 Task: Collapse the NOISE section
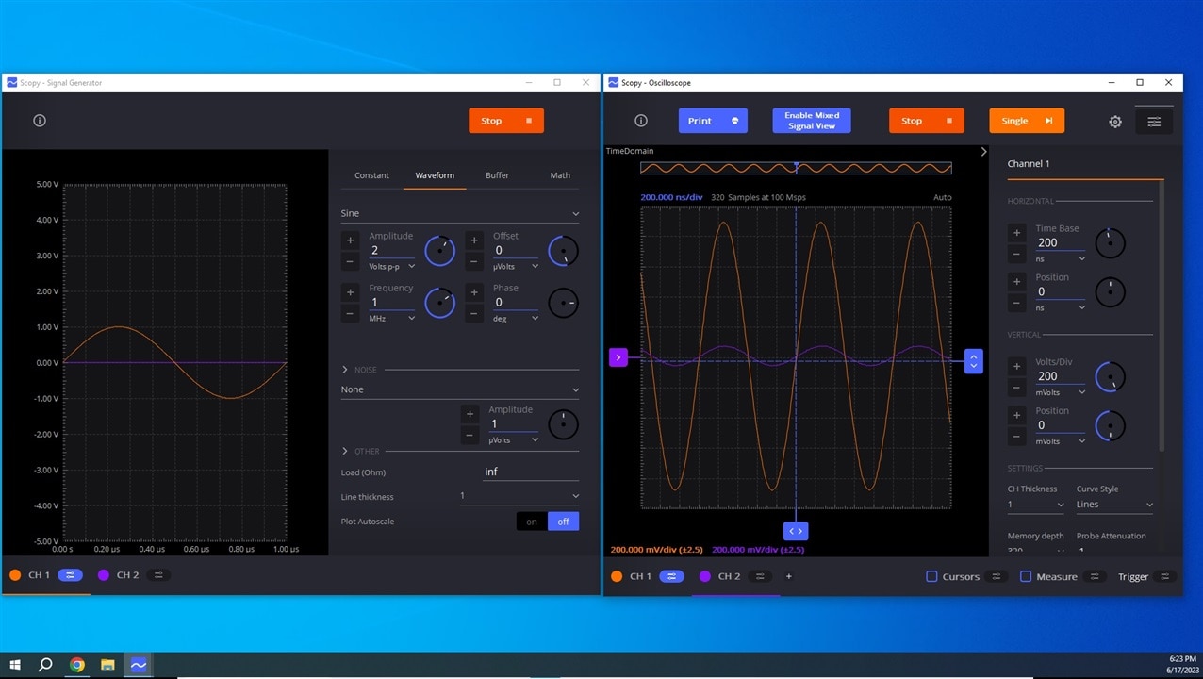tap(345, 370)
